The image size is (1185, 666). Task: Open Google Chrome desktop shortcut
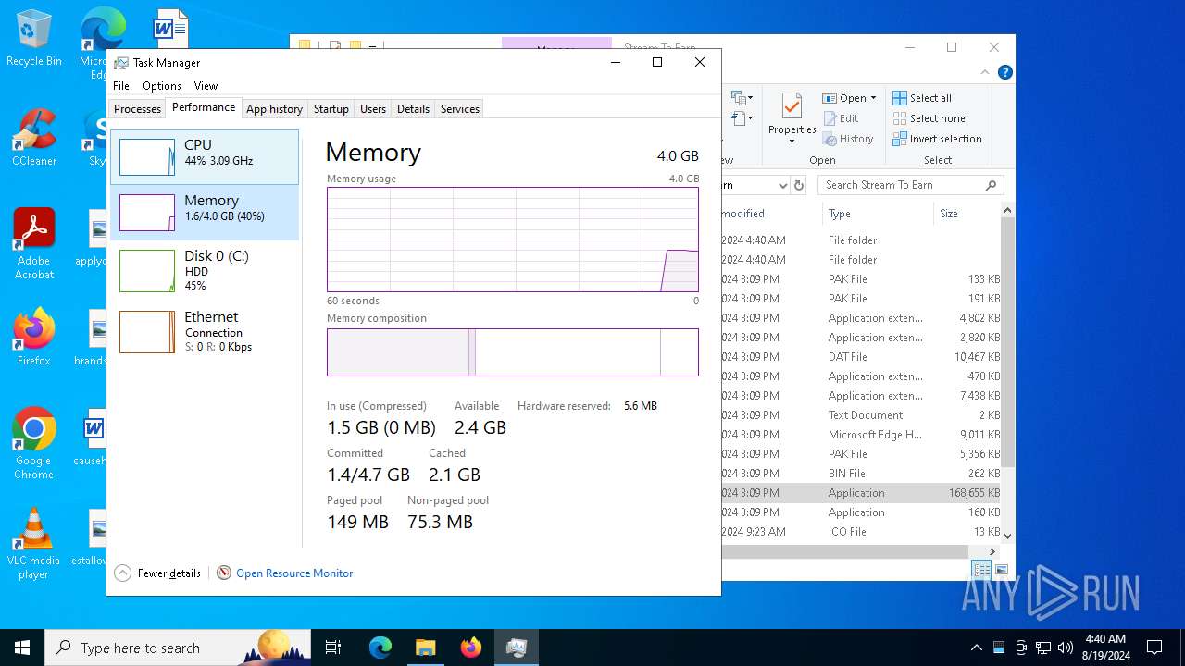[x=34, y=444]
